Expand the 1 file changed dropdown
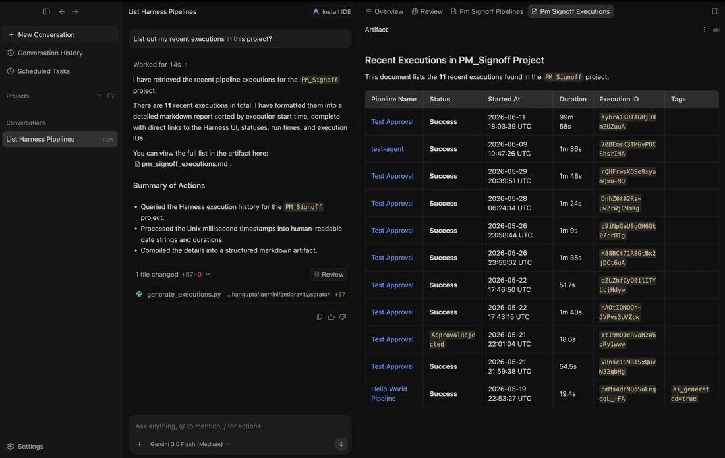The image size is (725, 458). tap(208, 275)
